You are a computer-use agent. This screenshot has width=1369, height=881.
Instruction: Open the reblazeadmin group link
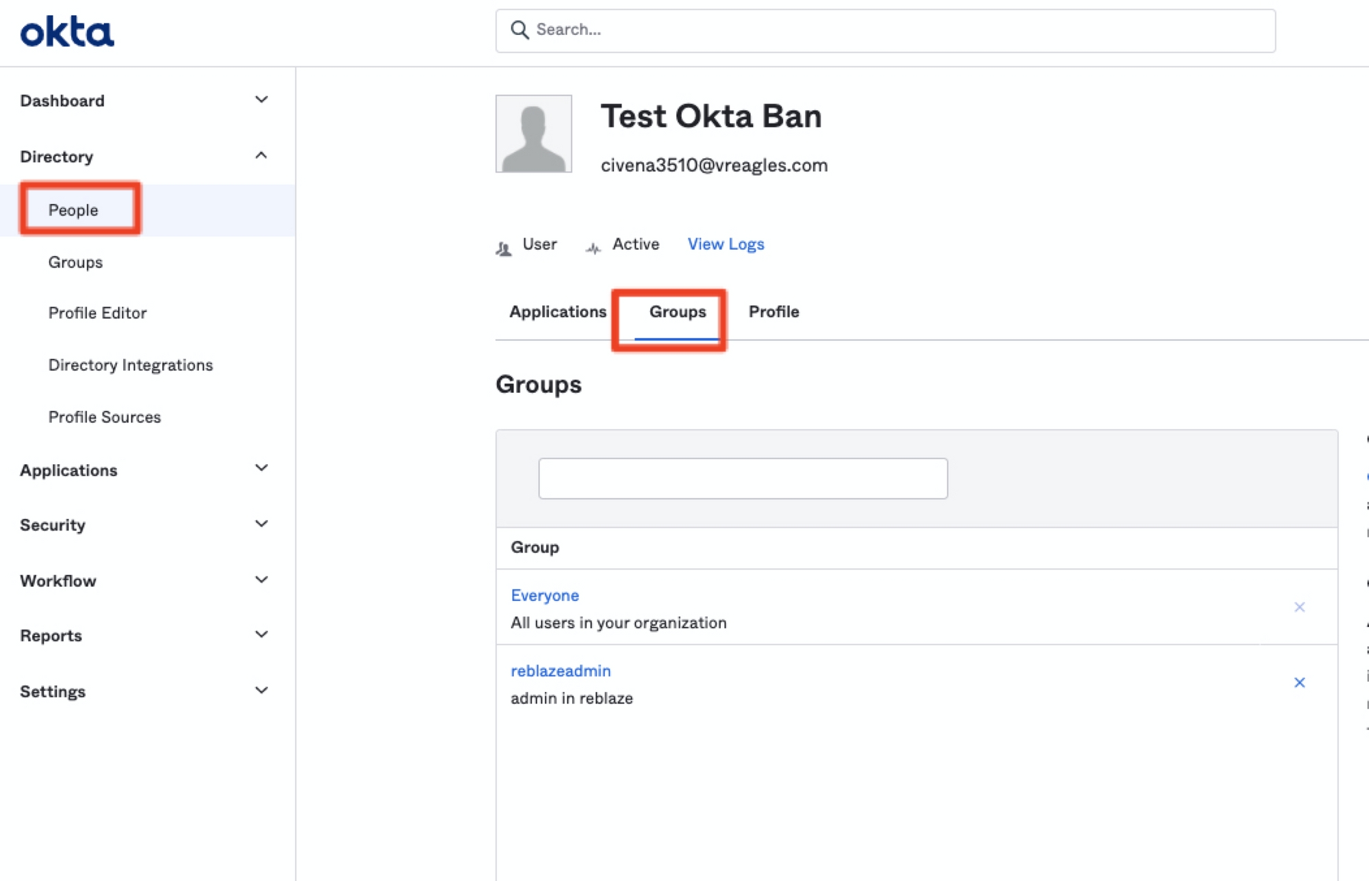click(x=561, y=671)
